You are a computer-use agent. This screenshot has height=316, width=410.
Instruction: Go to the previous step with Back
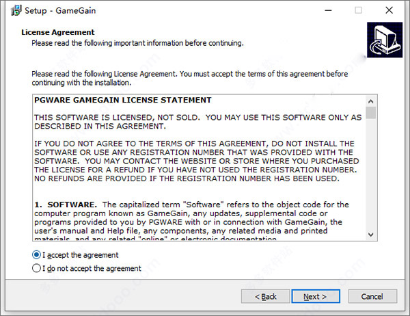tap(264, 296)
